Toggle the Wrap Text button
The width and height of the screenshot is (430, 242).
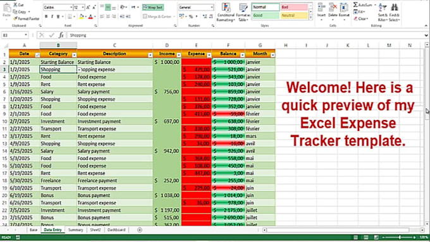[153, 8]
